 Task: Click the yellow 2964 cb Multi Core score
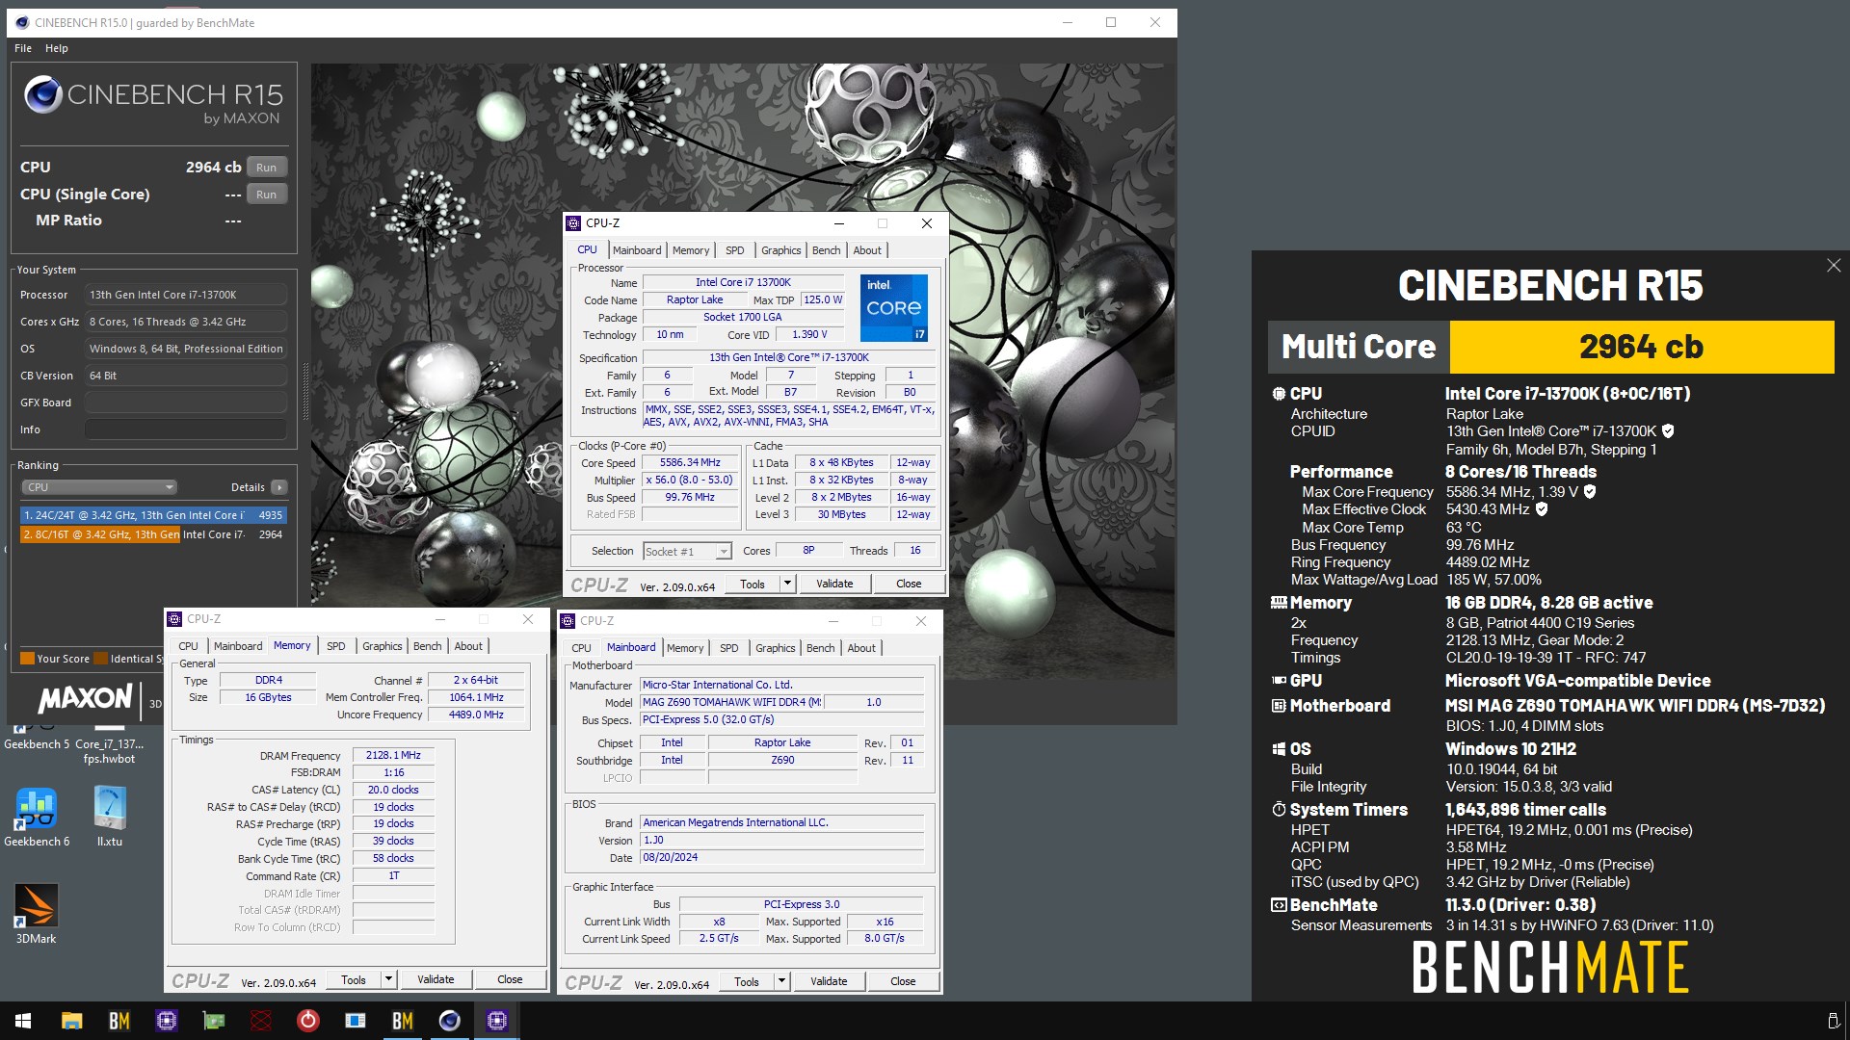coord(1641,347)
